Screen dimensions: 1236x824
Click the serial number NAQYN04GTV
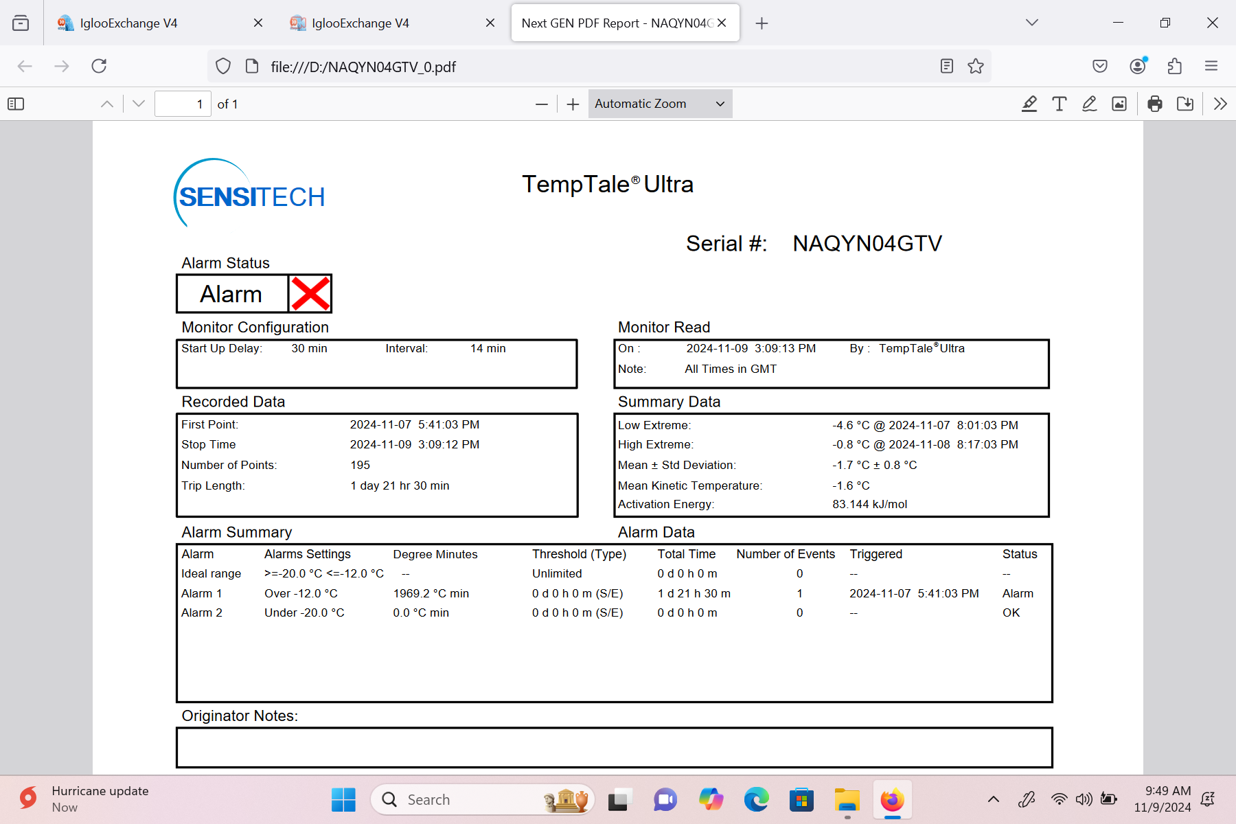[x=867, y=243]
